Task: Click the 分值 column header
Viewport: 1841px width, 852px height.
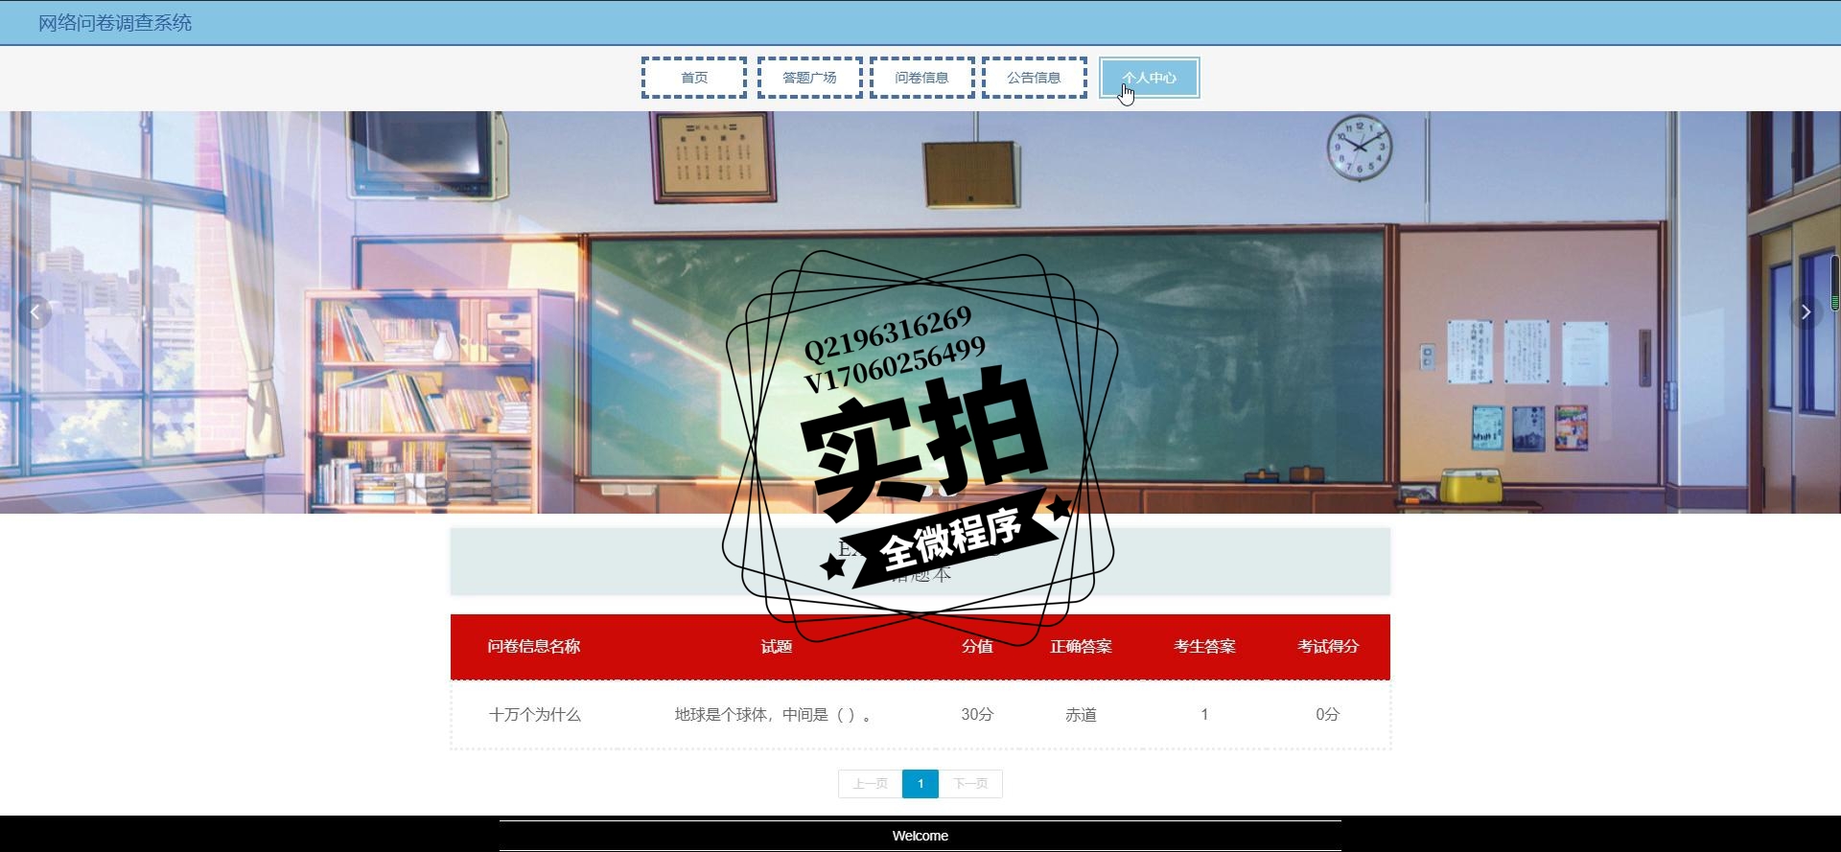Action: [977, 647]
